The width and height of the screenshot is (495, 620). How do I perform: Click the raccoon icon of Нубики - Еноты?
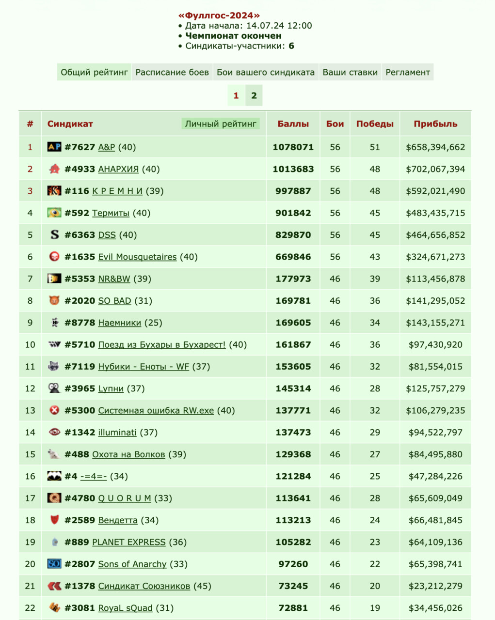54,366
